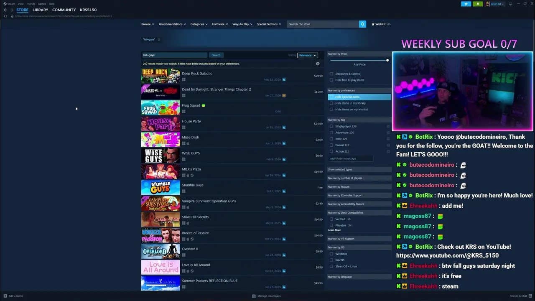
Task: Expand Narrow by number of players
Action: [x=359, y=178]
